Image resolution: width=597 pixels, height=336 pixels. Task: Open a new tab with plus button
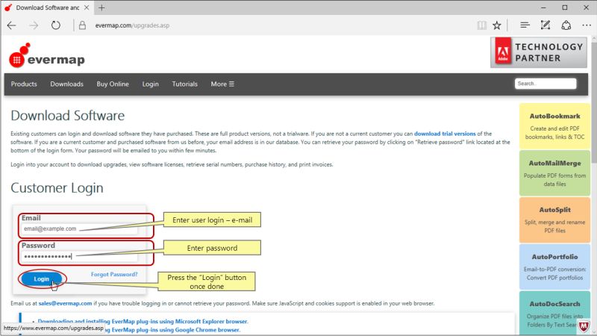[101, 7]
